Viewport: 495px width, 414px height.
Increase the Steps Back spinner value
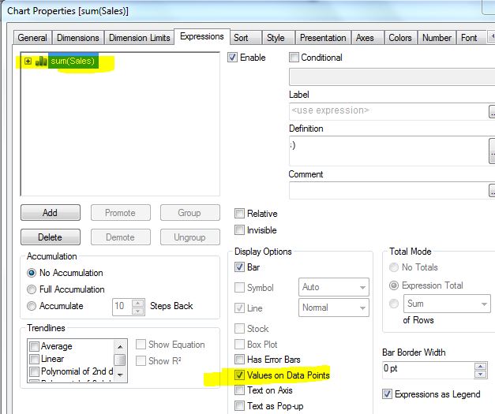(138, 303)
